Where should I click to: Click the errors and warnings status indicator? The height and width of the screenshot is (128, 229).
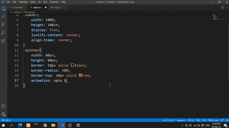pyautogui.click(x=6, y=120)
